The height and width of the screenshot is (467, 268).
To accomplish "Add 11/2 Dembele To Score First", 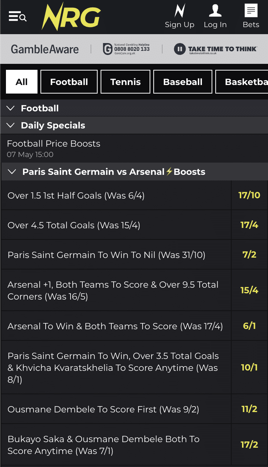I will coord(249,409).
